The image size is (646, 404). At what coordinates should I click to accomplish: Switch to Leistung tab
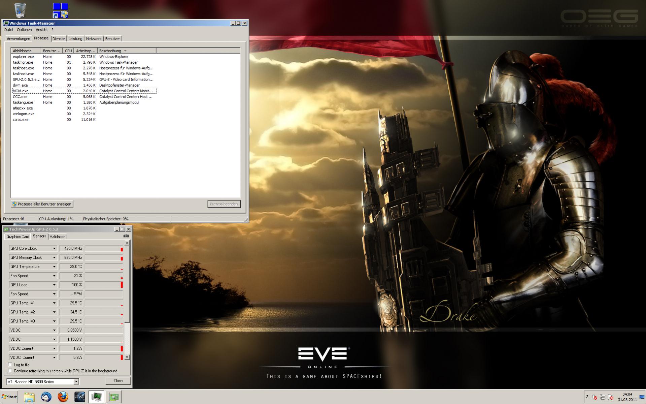(x=75, y=39)
